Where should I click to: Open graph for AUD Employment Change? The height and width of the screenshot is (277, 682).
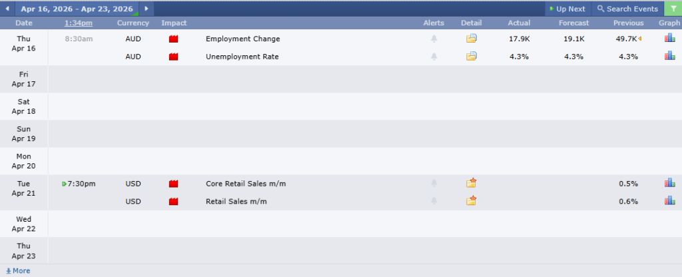669,39
